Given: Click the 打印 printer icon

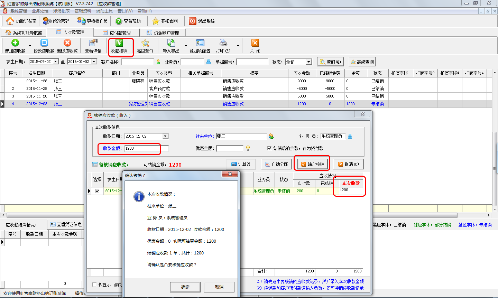Looking at the screenshot, I should click(x=223, y=43).
